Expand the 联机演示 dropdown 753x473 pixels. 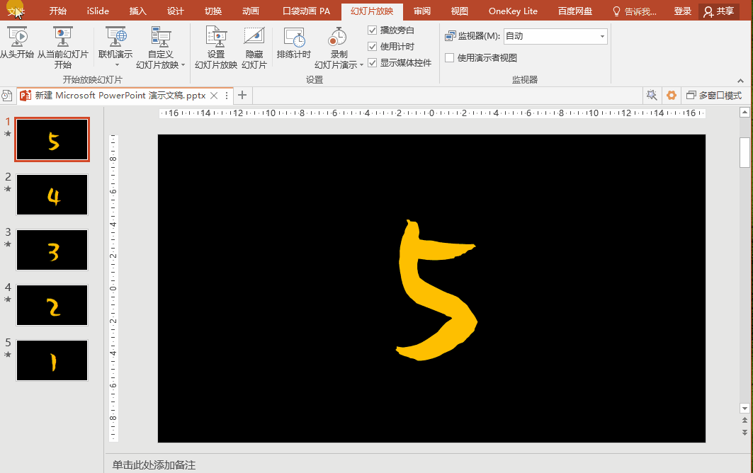(x=115, y=64)
